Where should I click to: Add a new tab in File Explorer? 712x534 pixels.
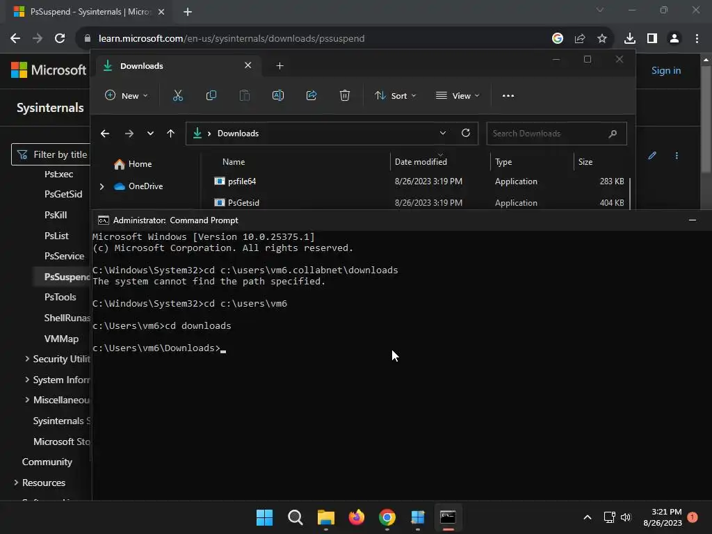(280, 66)
